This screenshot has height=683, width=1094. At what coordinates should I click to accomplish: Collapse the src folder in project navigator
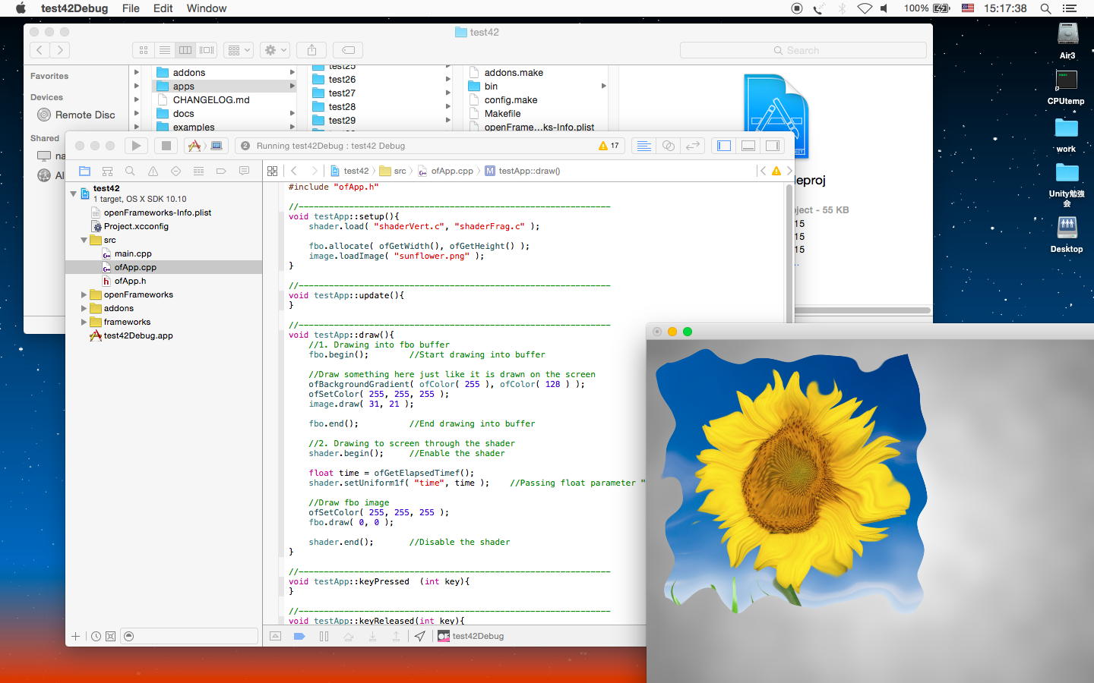tap(84, 240)
